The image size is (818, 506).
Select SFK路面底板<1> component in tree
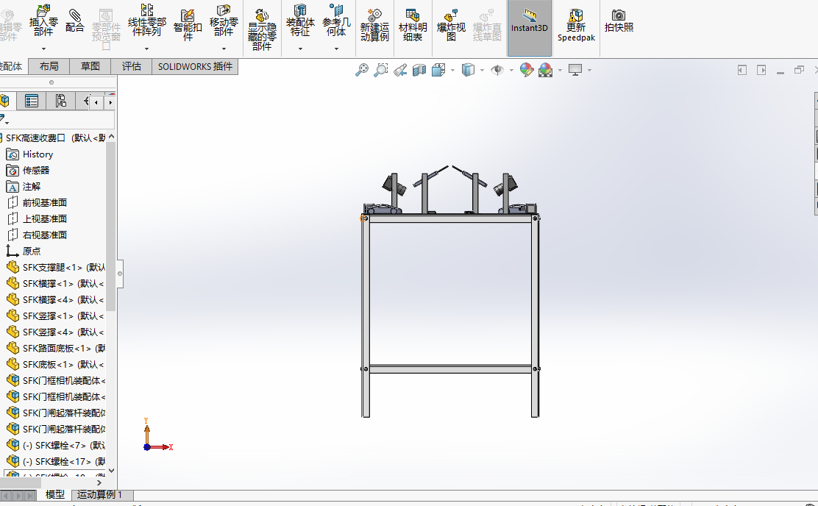click(x=55, y=349)
